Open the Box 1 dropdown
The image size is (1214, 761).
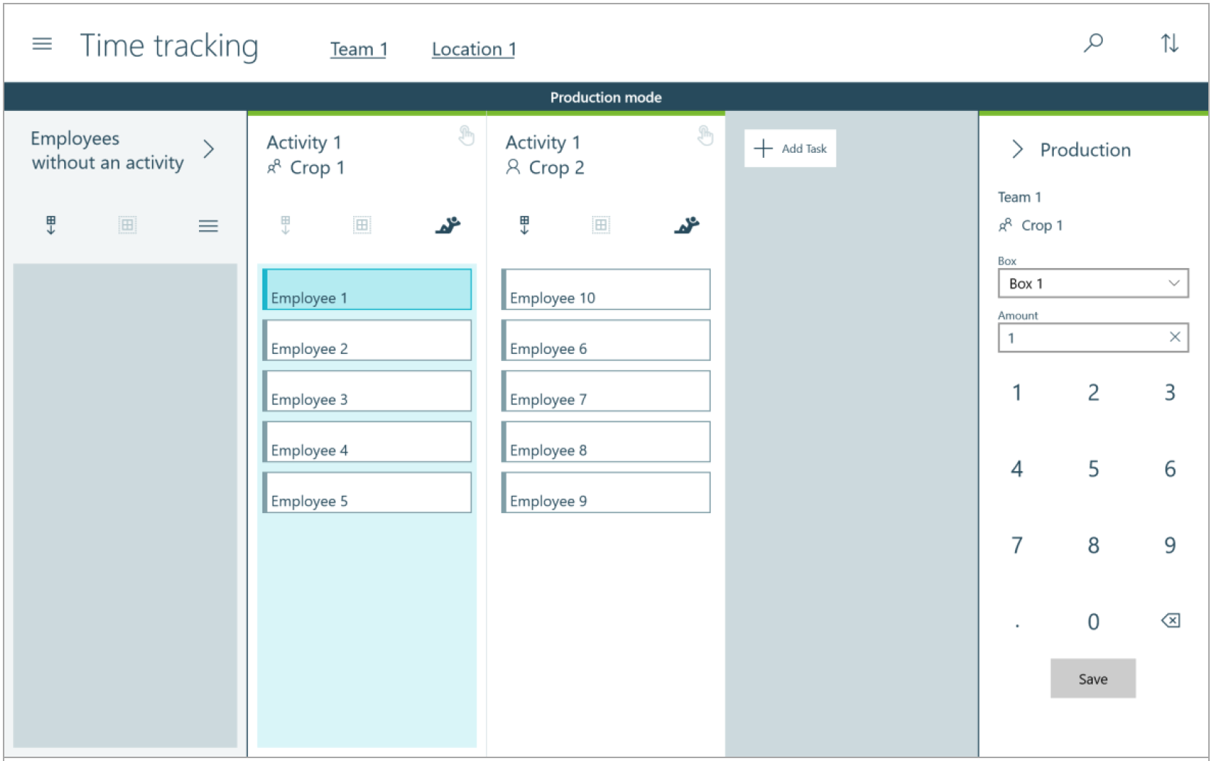coord(1093,283)
